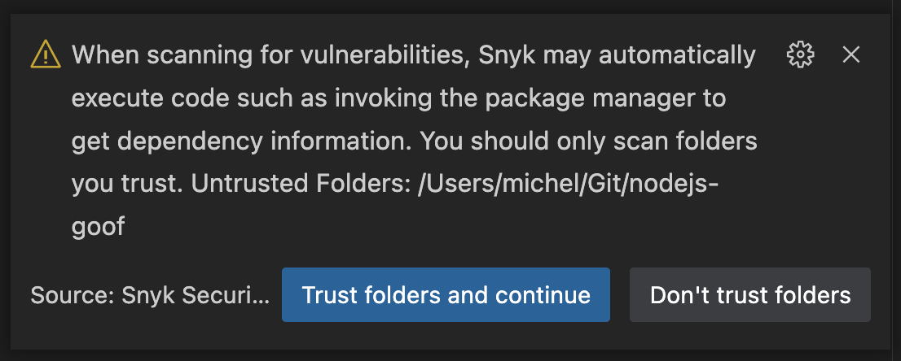Click the truncated Source: Snyk Securi... label
This screenshot has width=901, height=361.
point(150,295)
